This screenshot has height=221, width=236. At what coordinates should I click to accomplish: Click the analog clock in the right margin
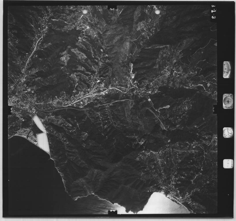point(228,133)
